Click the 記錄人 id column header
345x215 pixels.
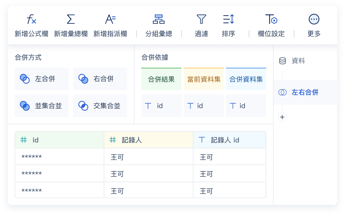[229, 140]
